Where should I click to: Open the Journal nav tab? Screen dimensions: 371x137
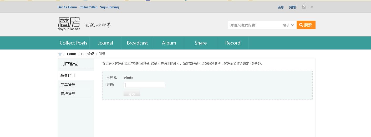click(105, 43)
